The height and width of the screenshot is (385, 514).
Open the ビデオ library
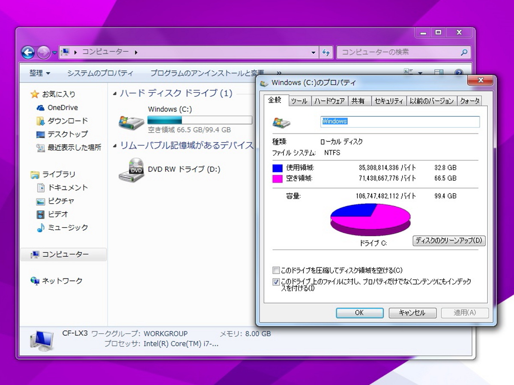(58, 214)
